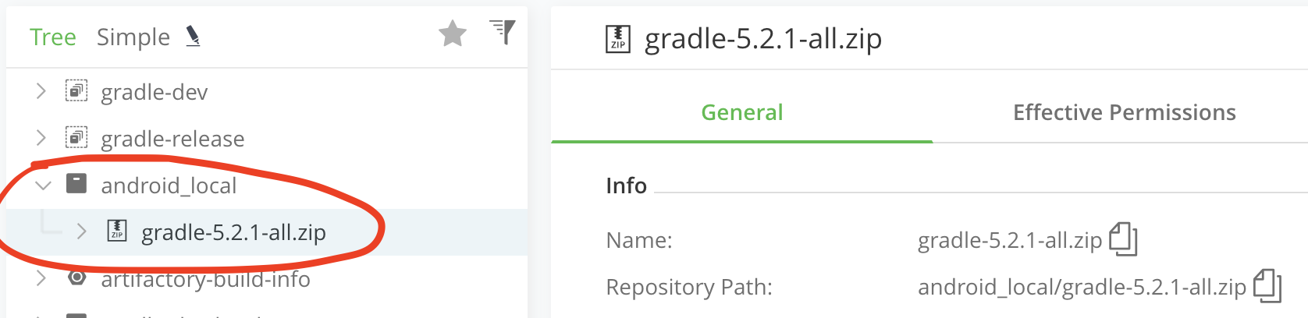The width and height of the screenshot is (1308, 318).
Task: Open the General tab
Action: click(741, 113)
